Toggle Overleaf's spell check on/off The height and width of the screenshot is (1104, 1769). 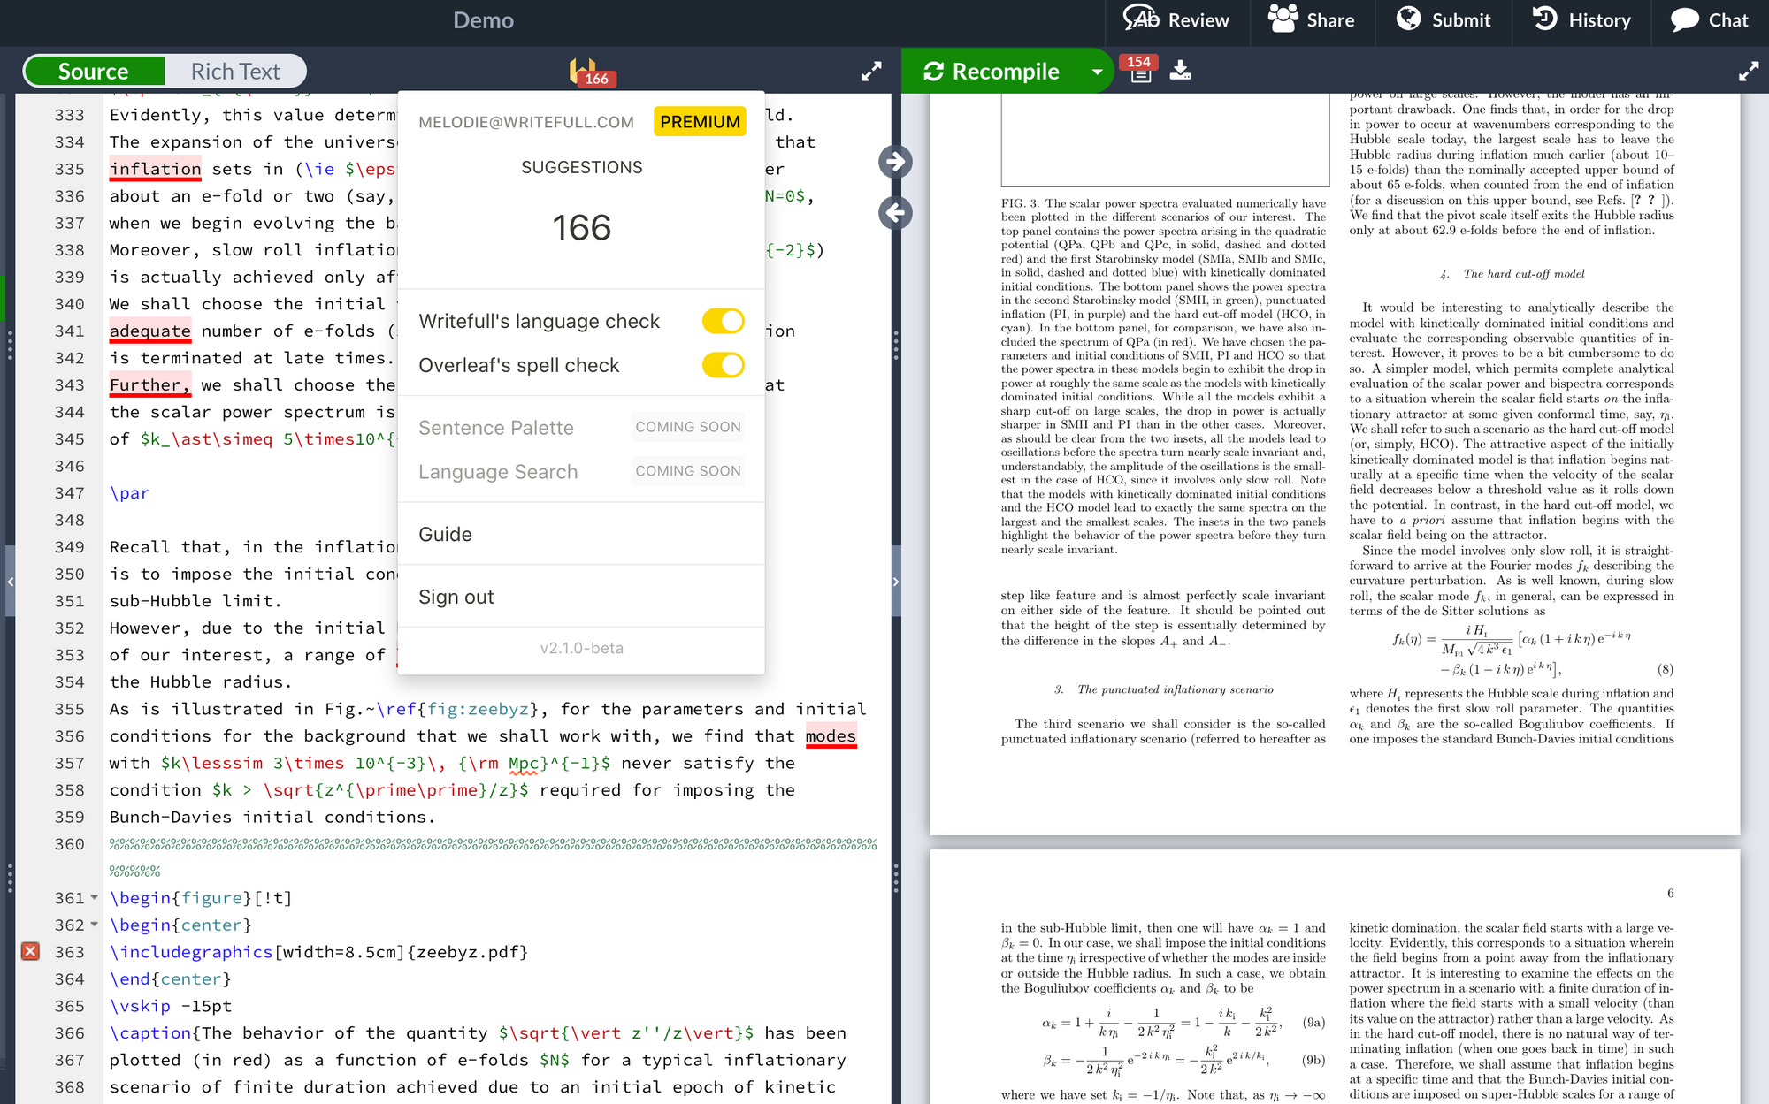[x=720, y=365]
